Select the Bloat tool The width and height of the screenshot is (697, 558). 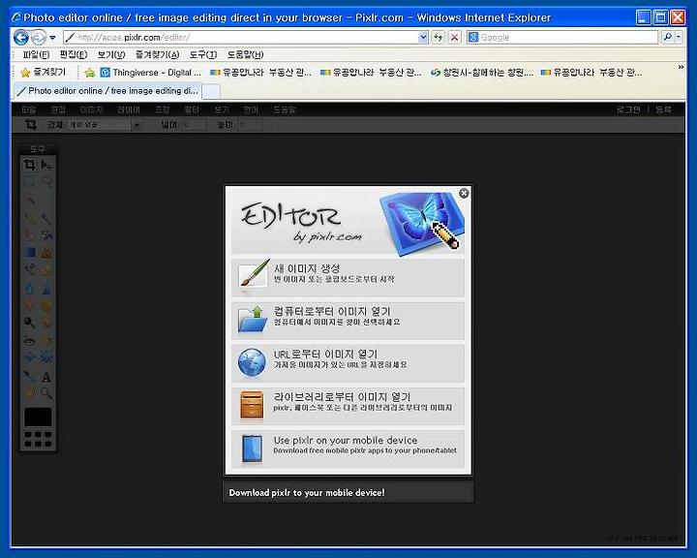click(29, 357)
